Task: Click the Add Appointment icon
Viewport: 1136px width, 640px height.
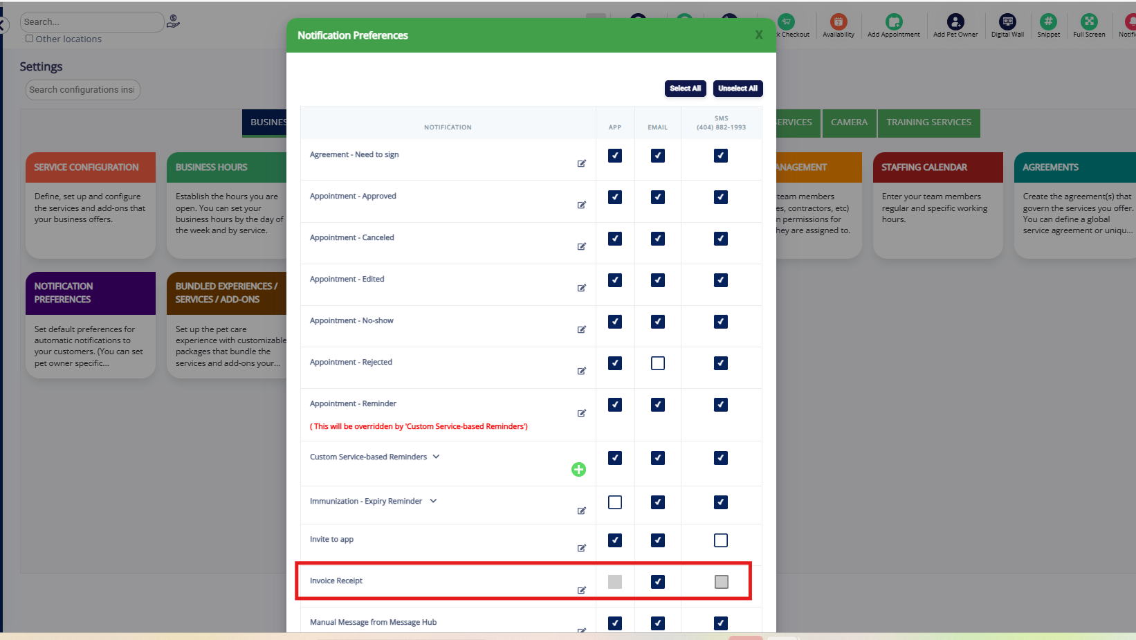Action: point(894,22)
